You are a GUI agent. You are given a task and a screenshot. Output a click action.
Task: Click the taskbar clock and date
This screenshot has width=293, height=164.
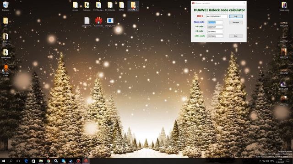(280, 161)
